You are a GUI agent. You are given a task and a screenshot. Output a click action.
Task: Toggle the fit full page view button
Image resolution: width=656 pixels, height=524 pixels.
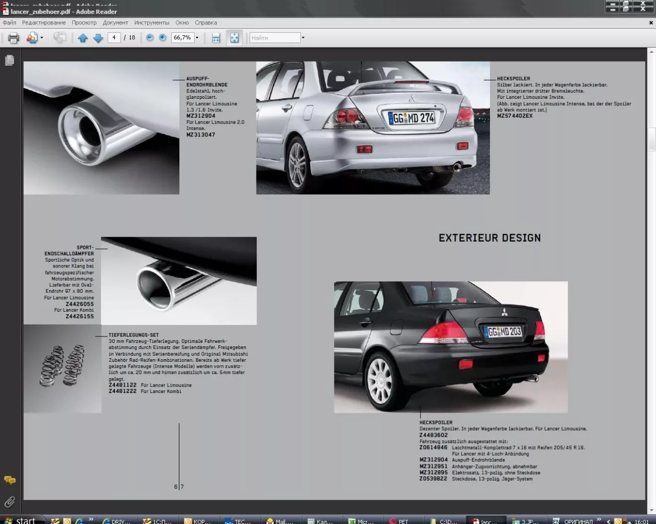[234, 38]
